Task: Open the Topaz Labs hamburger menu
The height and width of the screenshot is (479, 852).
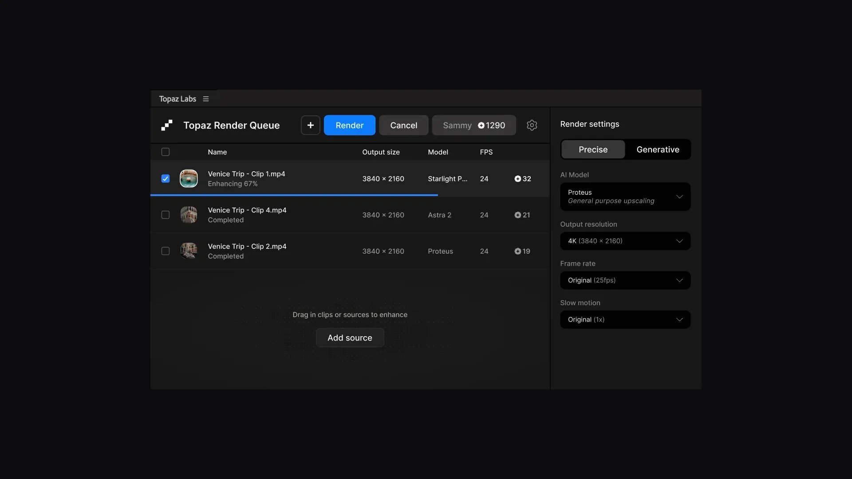Action: pos(205,99)
